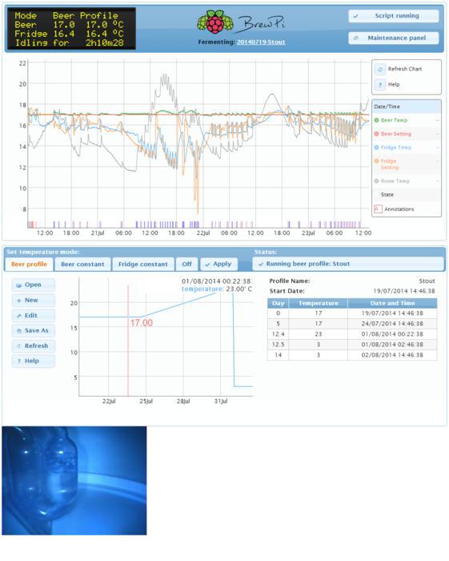Select the 01/08/2014 00:22:38 table cell

[x=392, y=334]
